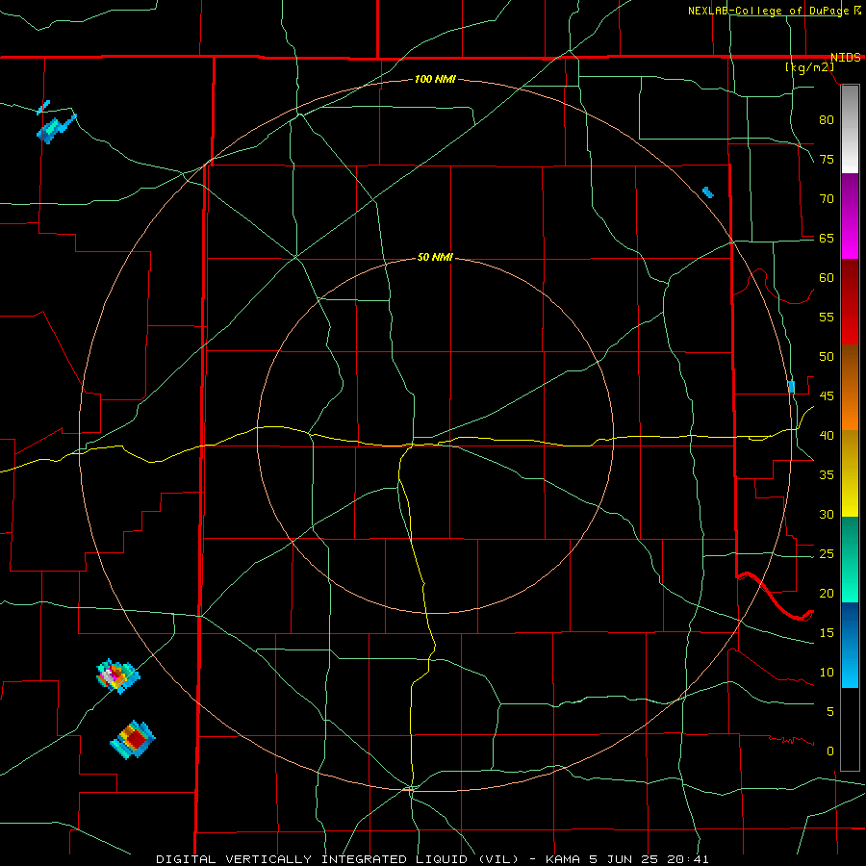Viewport: 866px width, 866px height.
Task: Click the legend value 55
Action: point(827,317)
